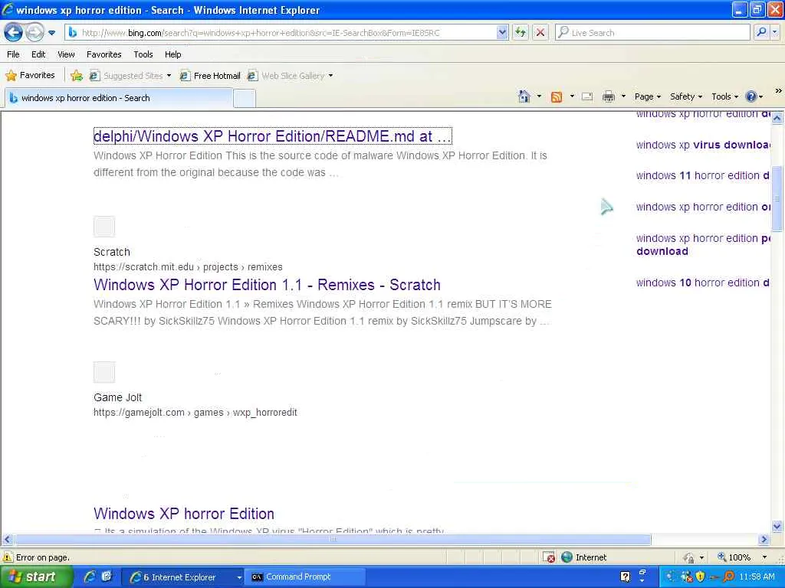Expand the RSS feeds dropdown arrow
The image size is (785, 588).
tap(572, 96)
